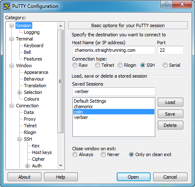The height and width of the screenshot is (187, 195).
Task: Click the Host Name input field
Action: click(114, 50)
